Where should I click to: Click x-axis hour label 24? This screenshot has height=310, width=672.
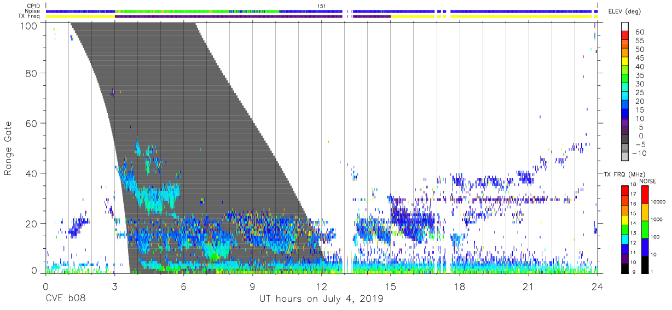[598, 286]
